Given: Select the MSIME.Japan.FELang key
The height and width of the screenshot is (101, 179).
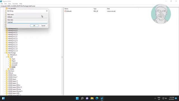Looking at the screenshot, I should click(x=15, y=89).
